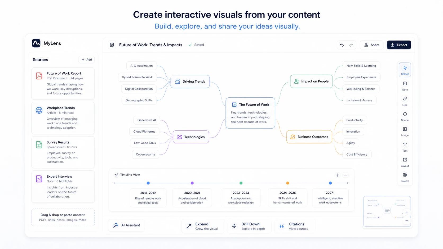Click the Future of Work: Trends & Impacts title
Screen dimensions: 443x249
(x=150, y=45)
